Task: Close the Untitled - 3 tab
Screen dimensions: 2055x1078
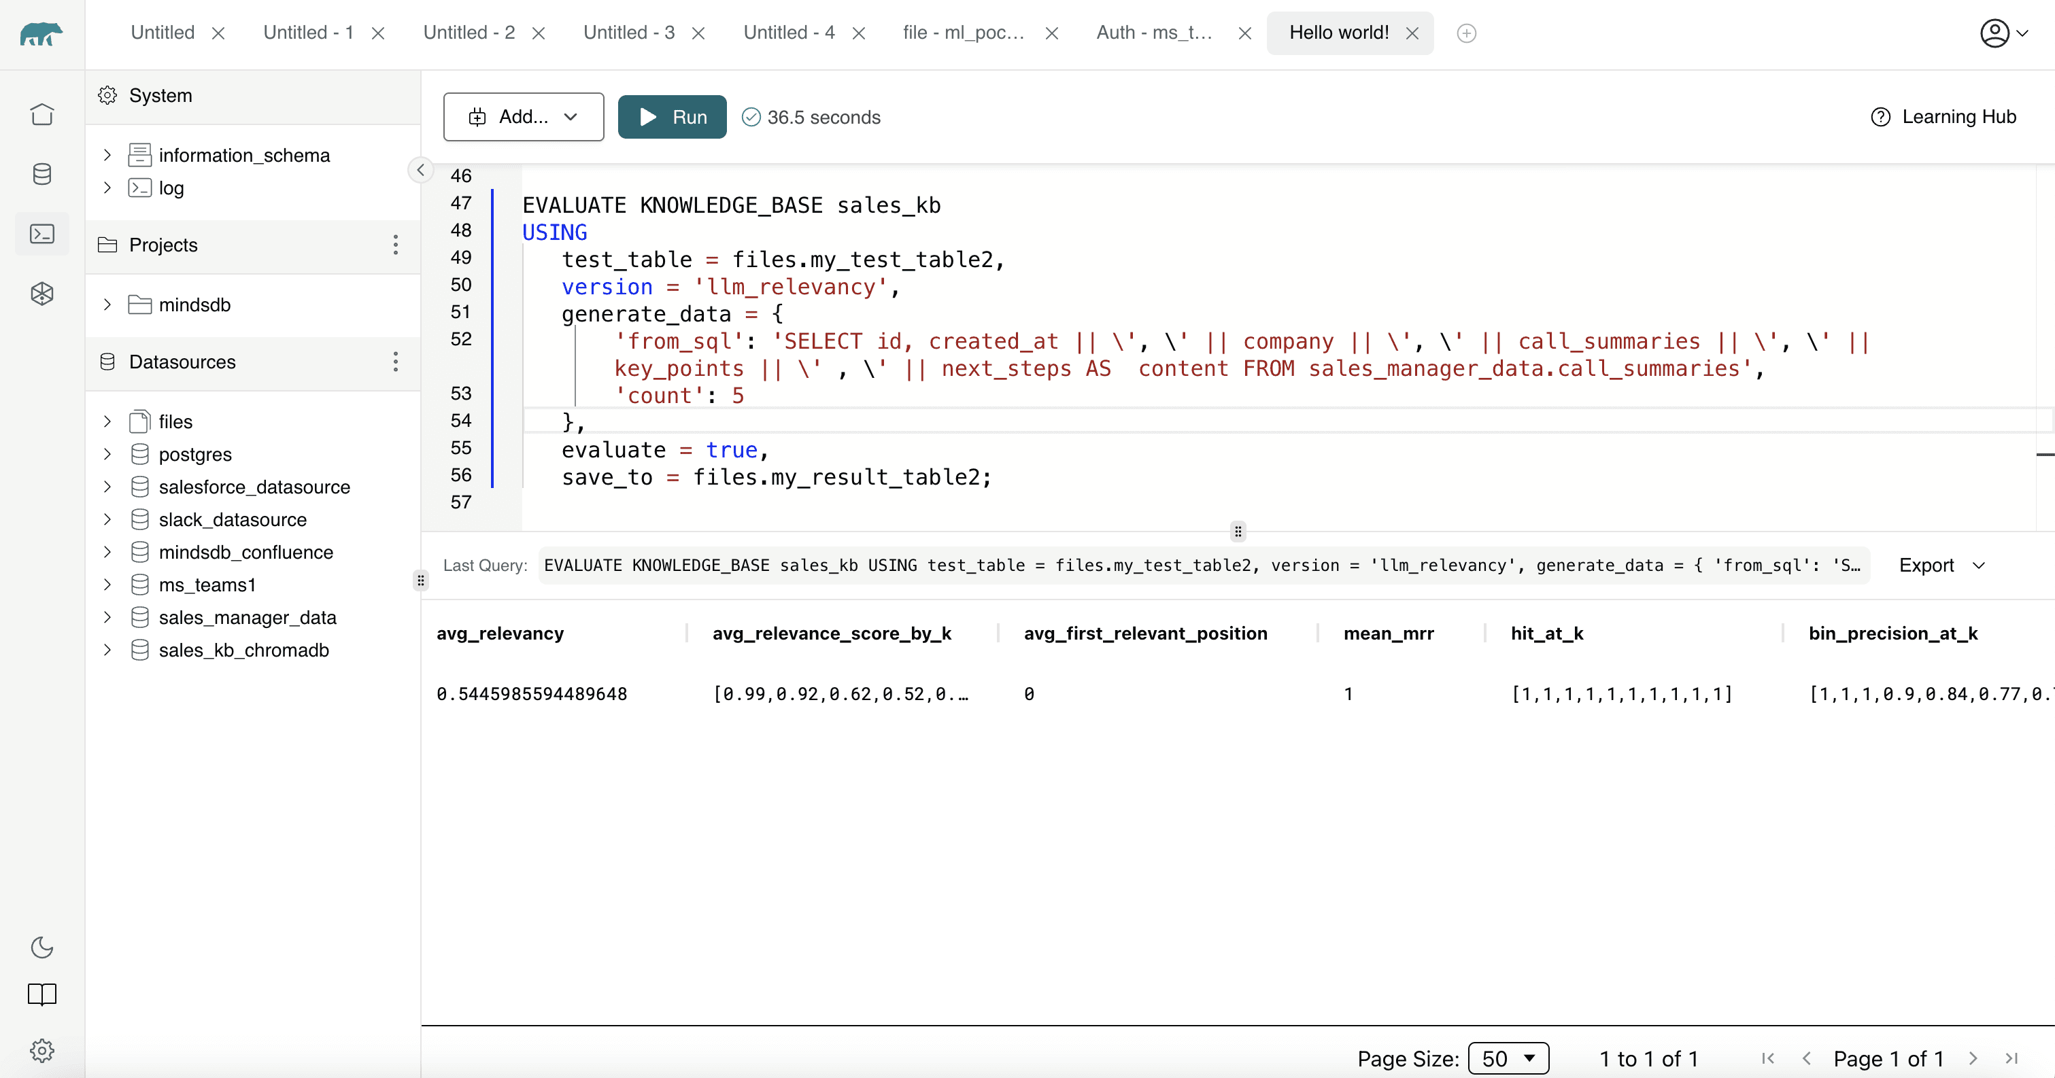Action: (x=698, y=33)
